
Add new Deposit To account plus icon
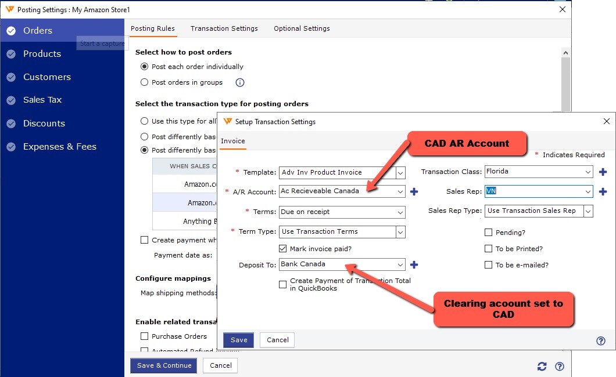tap(414, 264)
